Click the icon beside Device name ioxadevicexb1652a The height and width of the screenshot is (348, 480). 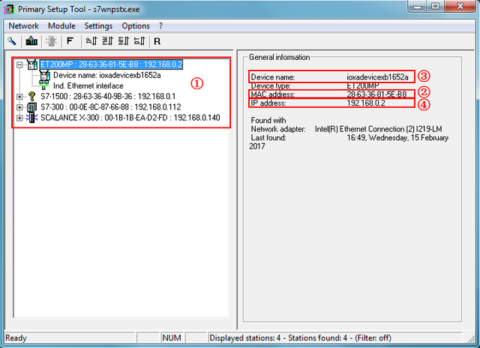[x=44, y=75]
